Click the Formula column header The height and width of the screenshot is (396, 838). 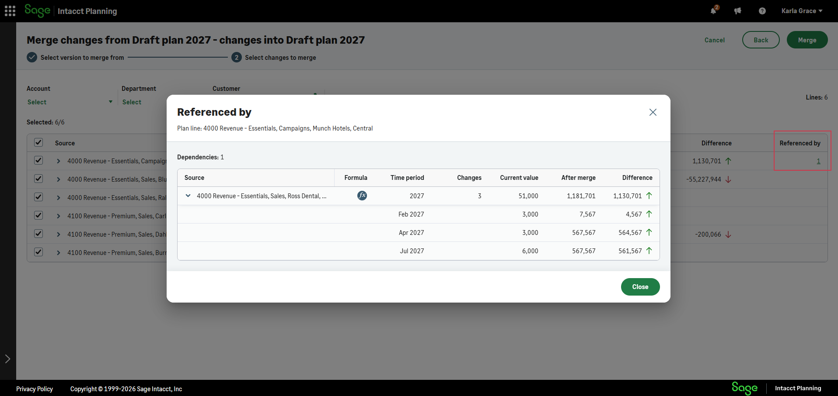tap(356, 178)
